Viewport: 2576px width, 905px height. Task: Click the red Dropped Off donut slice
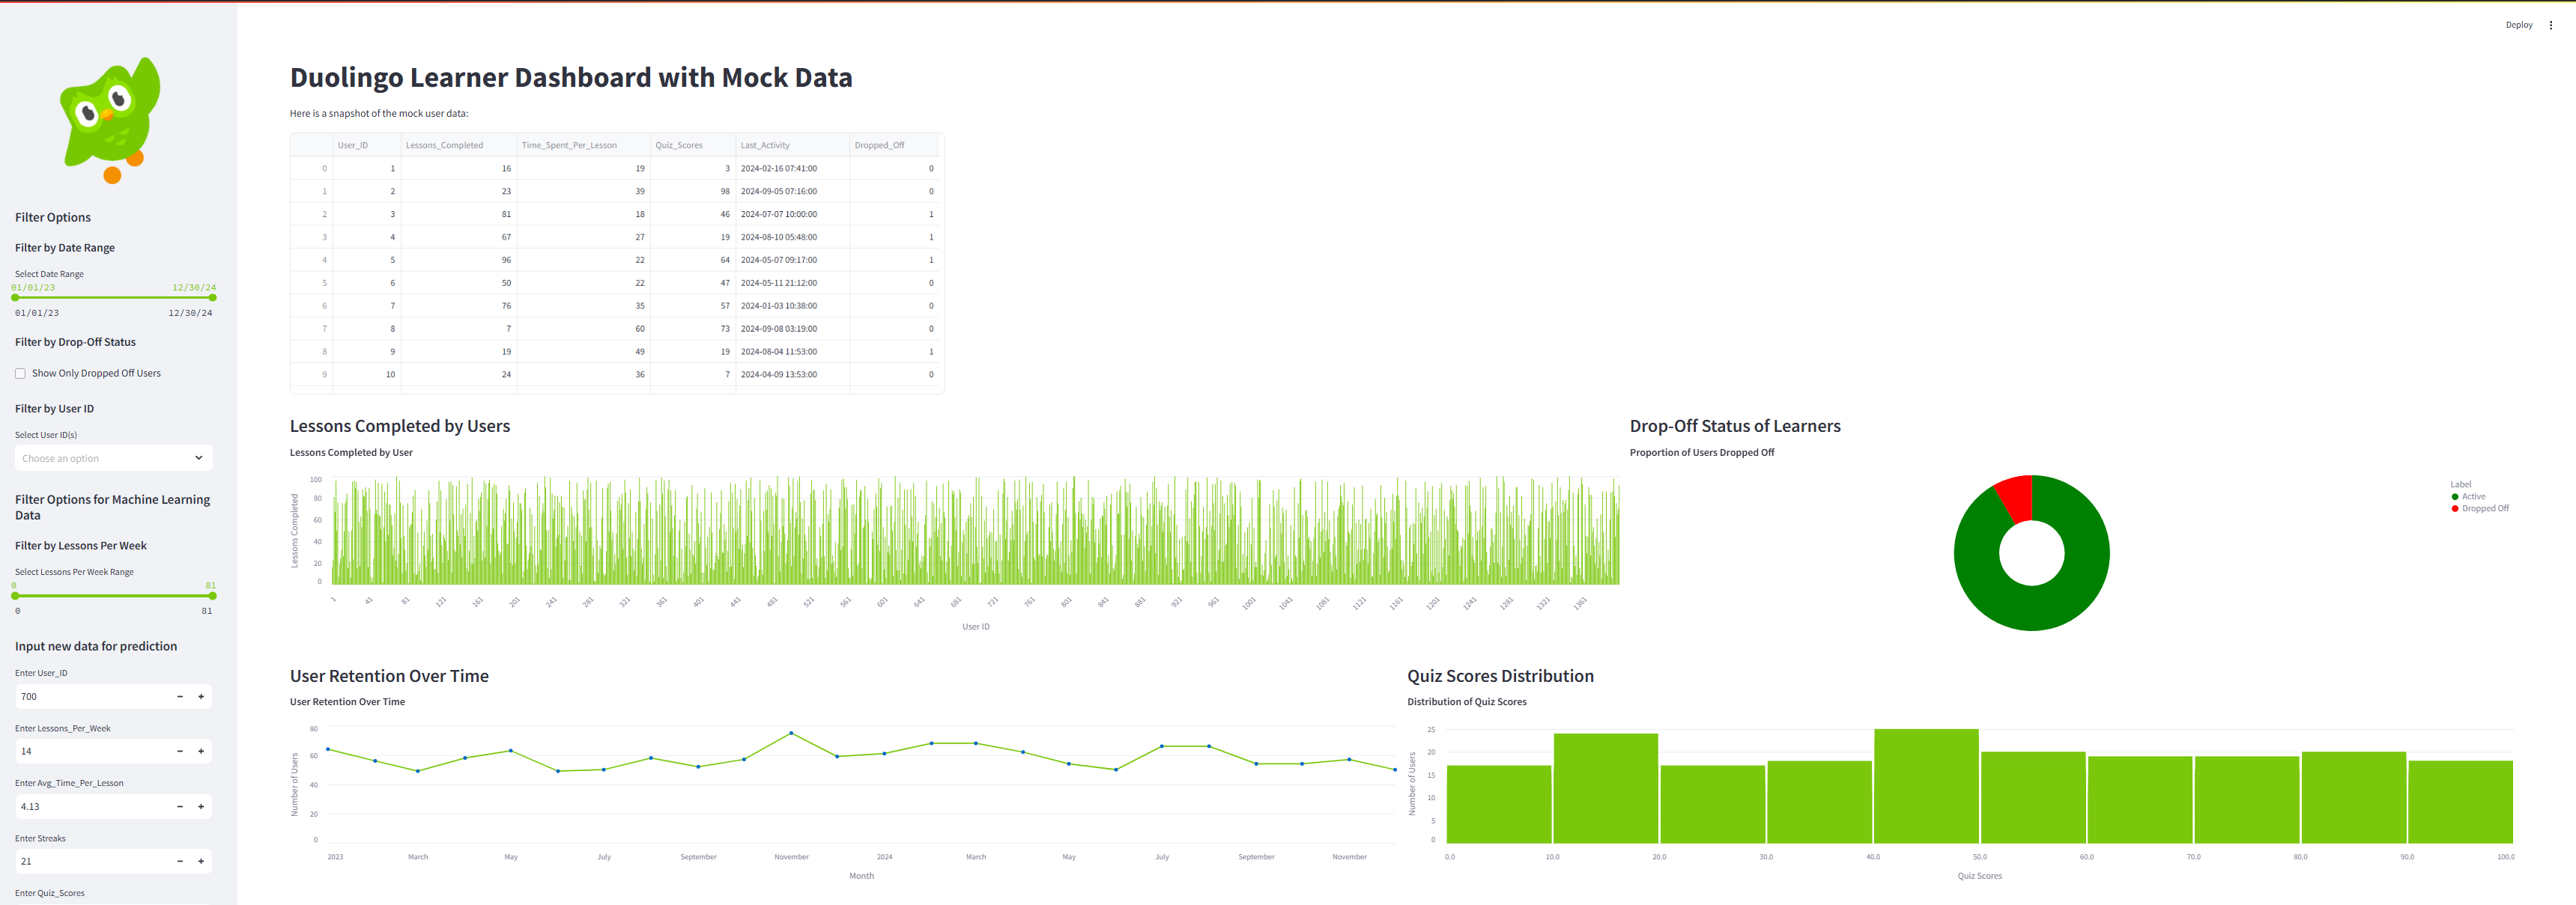tap(2016, 498)
